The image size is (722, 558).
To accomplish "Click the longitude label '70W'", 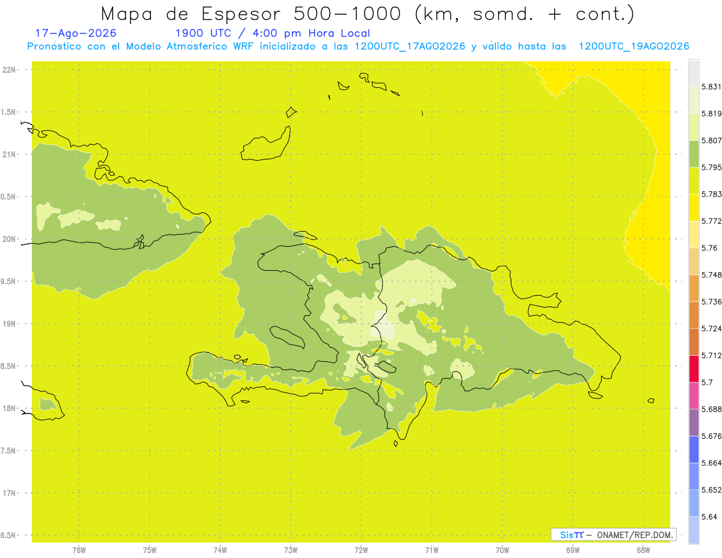I will (502, 550).
